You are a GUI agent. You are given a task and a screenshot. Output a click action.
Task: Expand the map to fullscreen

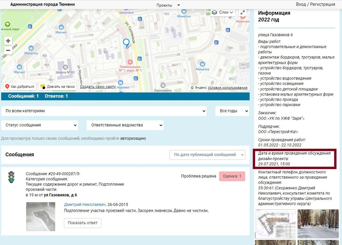tap(242, 12)
